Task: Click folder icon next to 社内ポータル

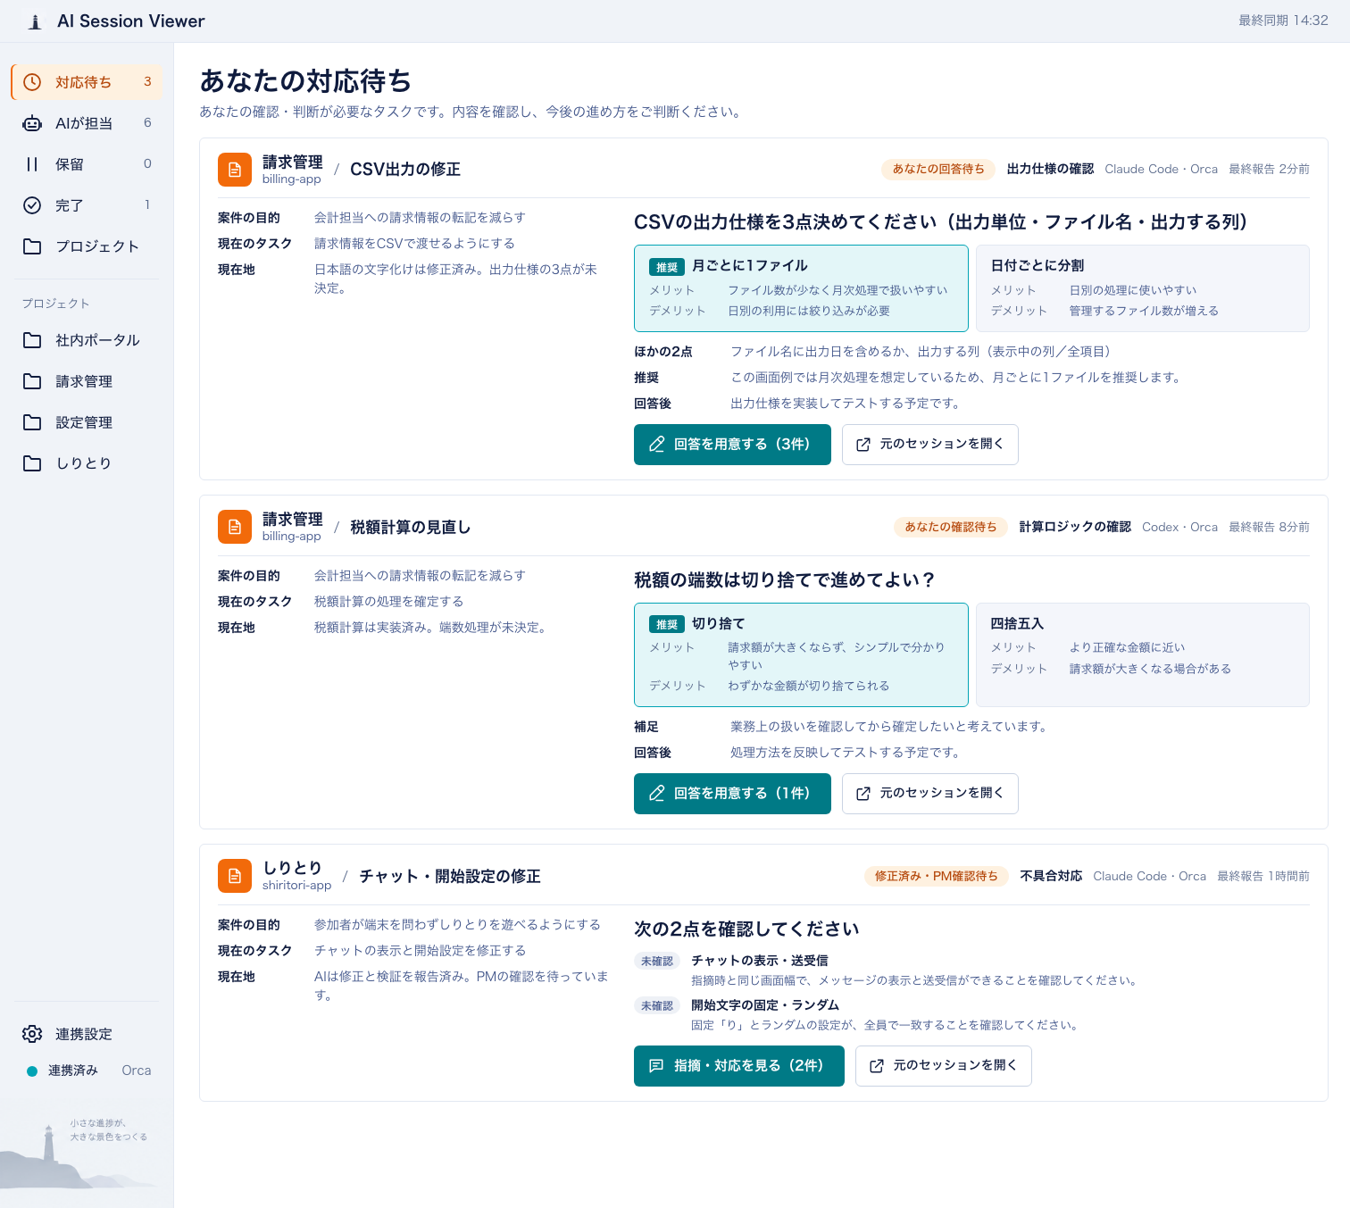Action: 32,340
